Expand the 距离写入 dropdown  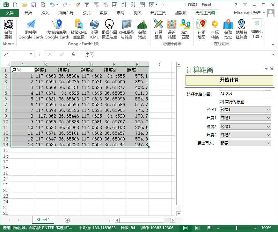tap(268, 143)
